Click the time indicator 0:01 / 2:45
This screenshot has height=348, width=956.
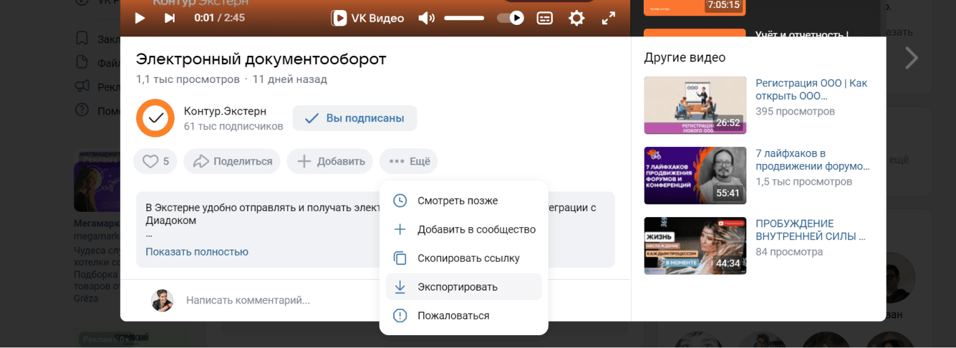219,18
